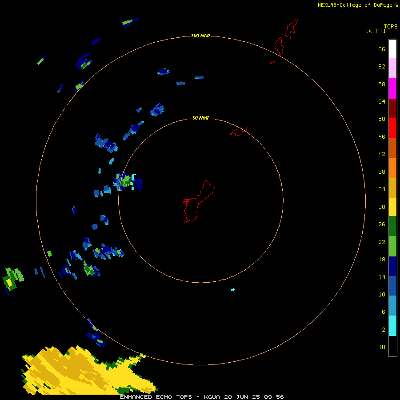Select the bright red 50 kft legend swatch

pos(392,128)
